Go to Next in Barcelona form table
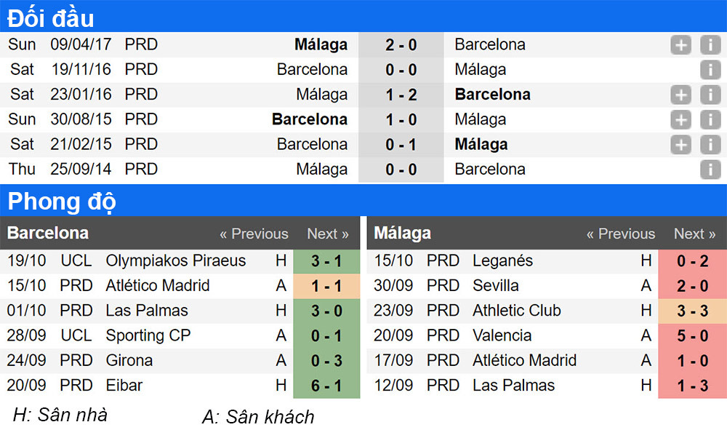 [328, 234]
